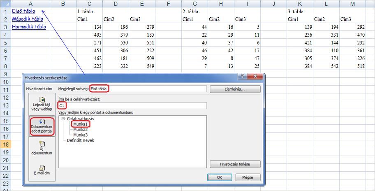The width and height of the screenshot is (375, 191).
Task: Select Definiált nevek tree entry
Action: 80,140
